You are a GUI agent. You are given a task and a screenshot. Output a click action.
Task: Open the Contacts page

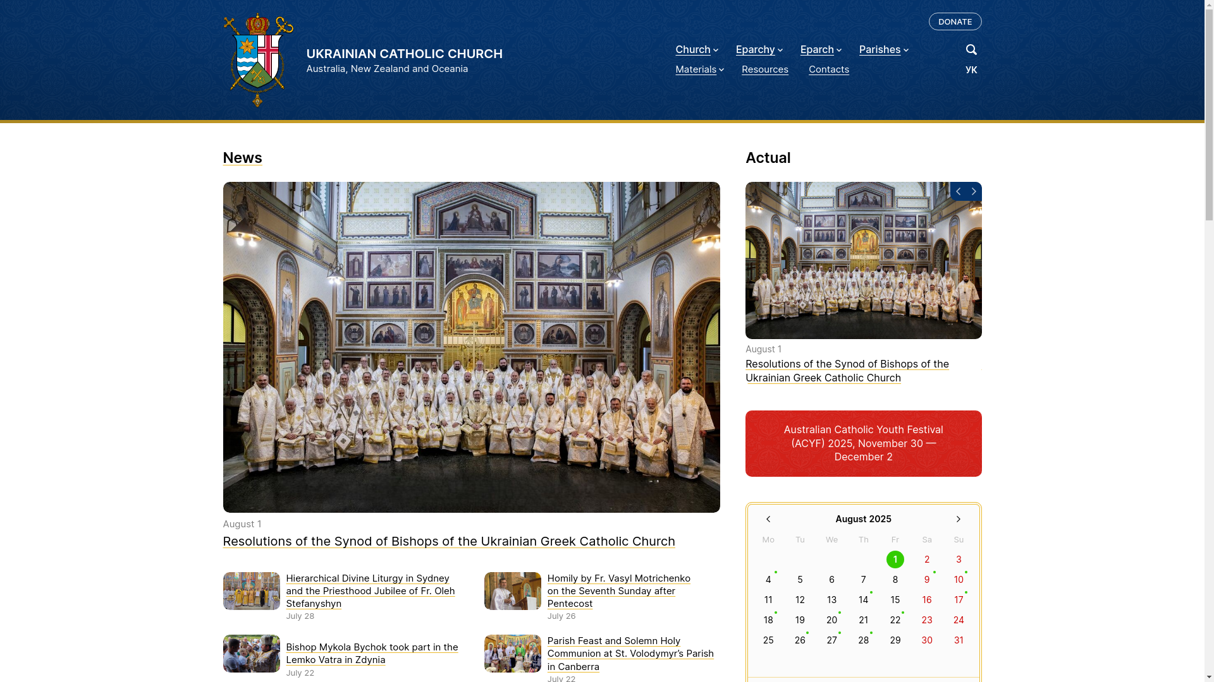click(828, 69)
